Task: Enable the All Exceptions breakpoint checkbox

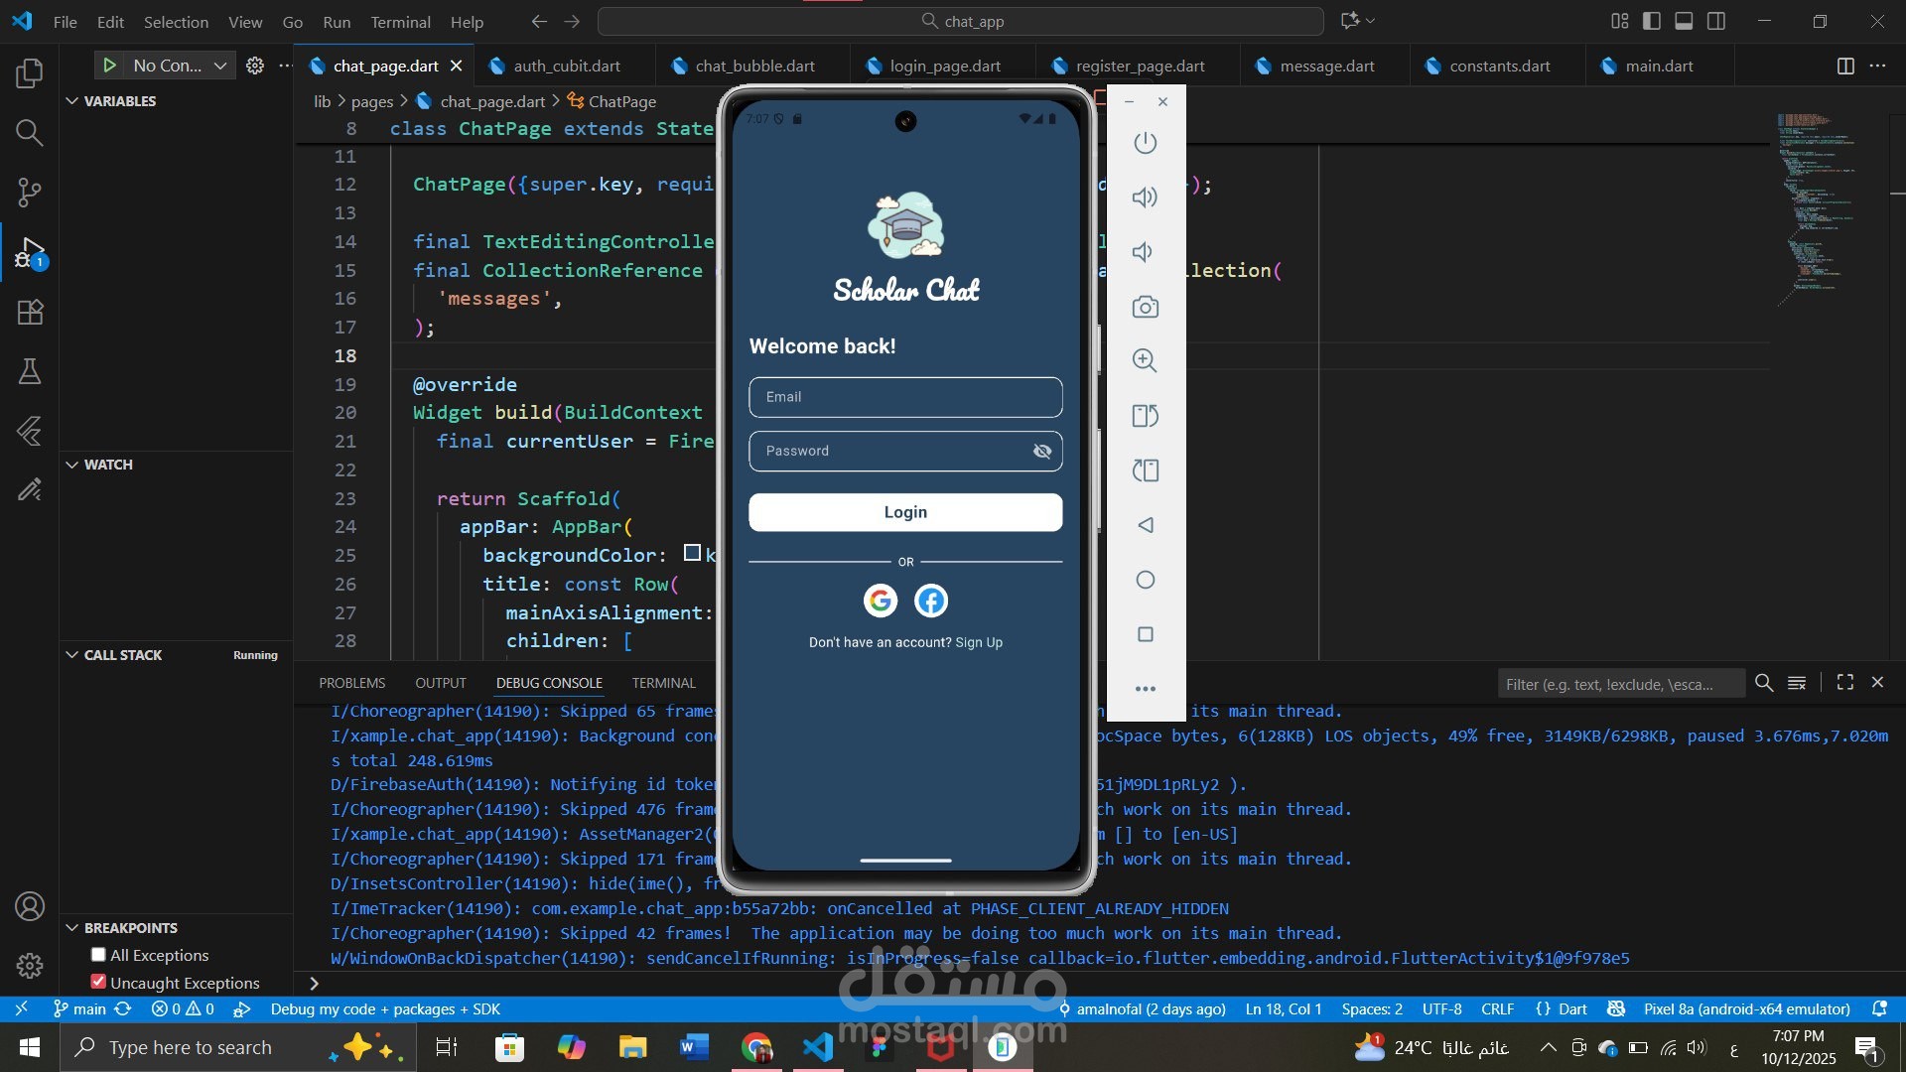Action: (98, 955)
